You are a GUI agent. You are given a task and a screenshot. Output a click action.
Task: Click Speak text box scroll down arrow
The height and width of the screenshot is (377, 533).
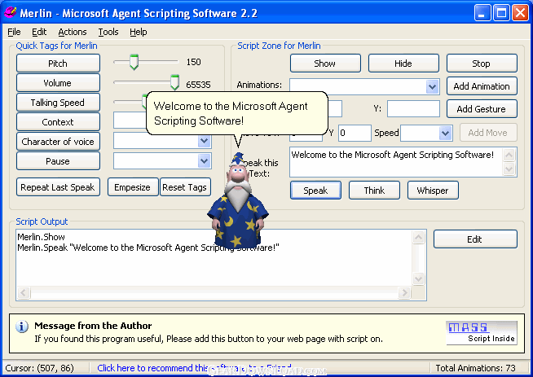509,169
